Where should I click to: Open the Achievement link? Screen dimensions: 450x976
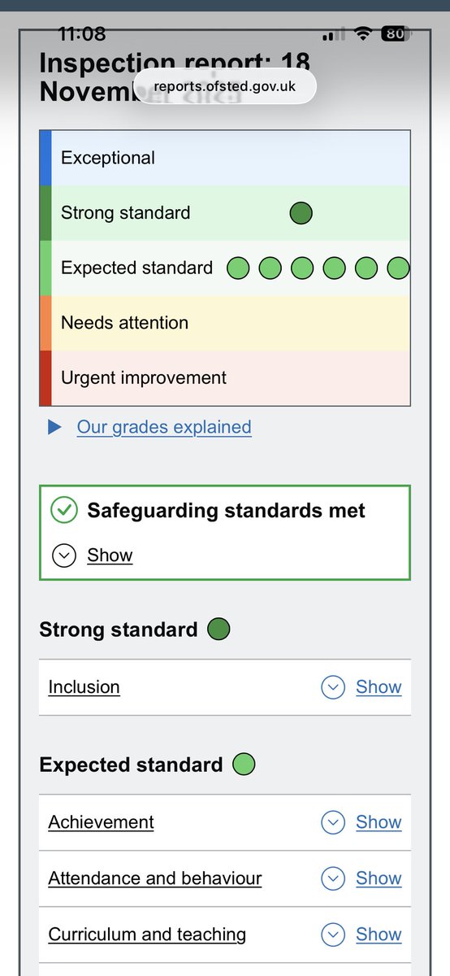(x=101, y=822)
